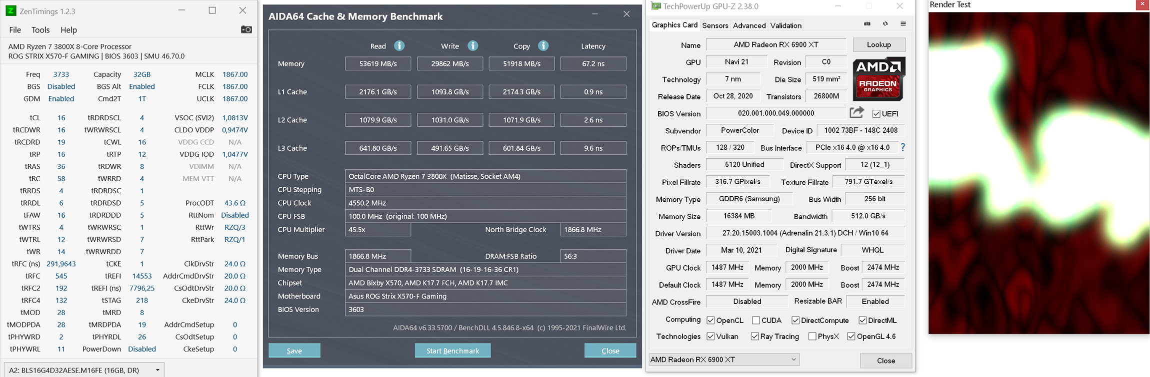Click the GPU-Z refresh icon
This screenshot has height=377, width=1150.
click(x=885, y=24)
